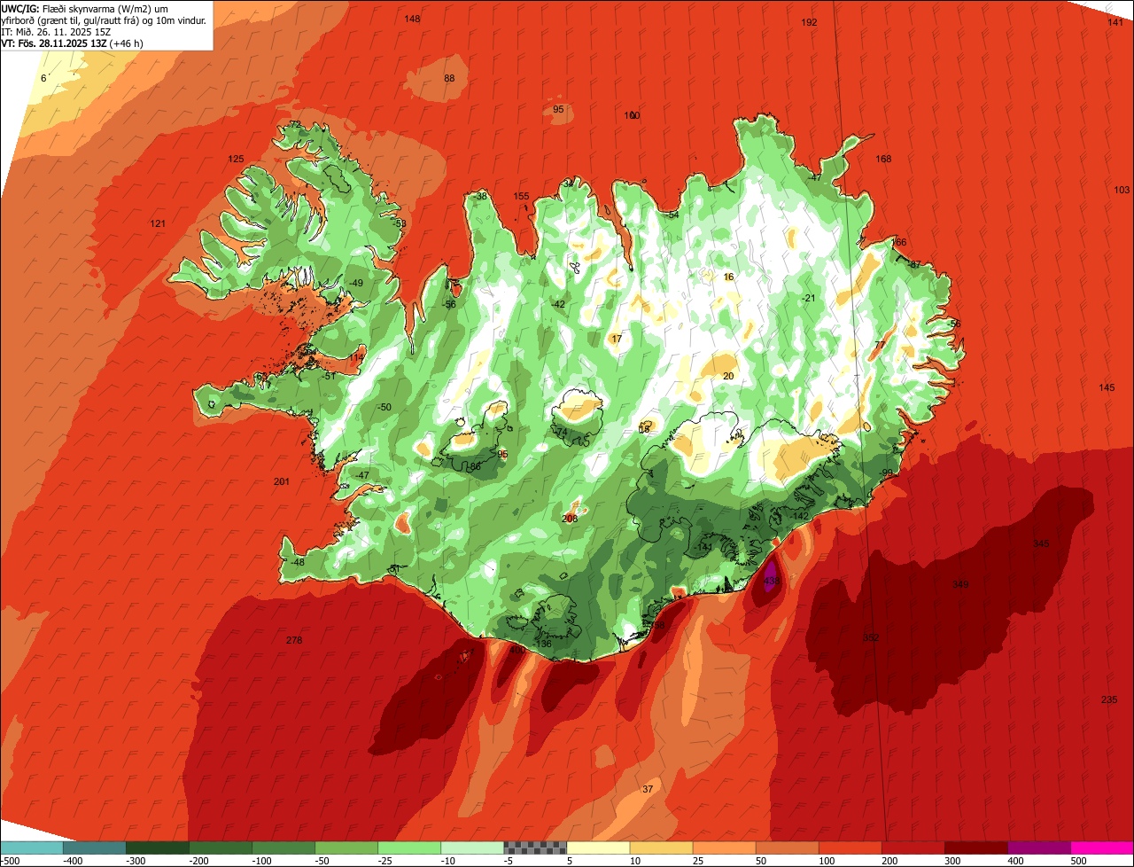Click the legend swatch between -100 and -50
Screen dimensions: 1134x867
pos(283,847)
